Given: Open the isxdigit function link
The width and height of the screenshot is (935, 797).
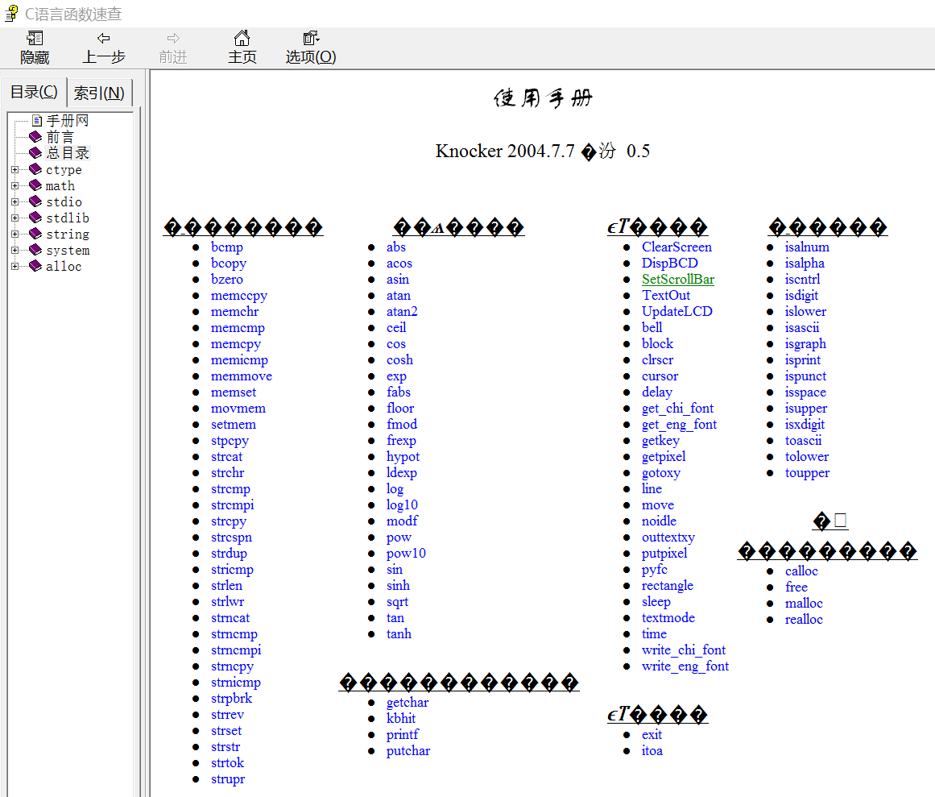Looking at the screenshot, I should pyautogui.click(x=805, y=424).
